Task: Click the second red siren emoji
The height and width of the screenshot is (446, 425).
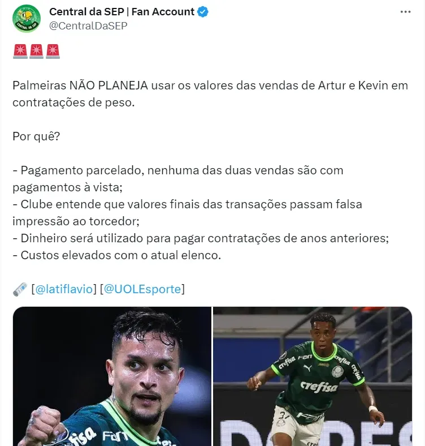Action: pyautogui.click(x=36, y=51)
